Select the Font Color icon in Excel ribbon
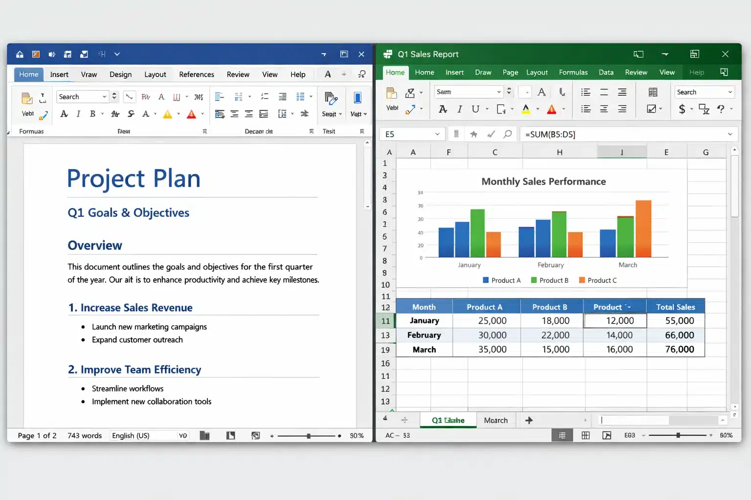751x500 pixels. (x=552, y=110)
